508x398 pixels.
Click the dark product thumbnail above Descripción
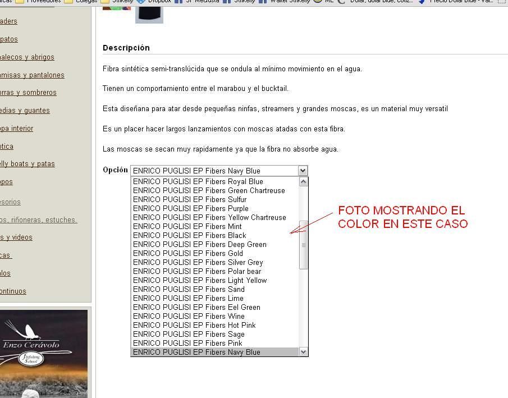click(x=149, y=15)
